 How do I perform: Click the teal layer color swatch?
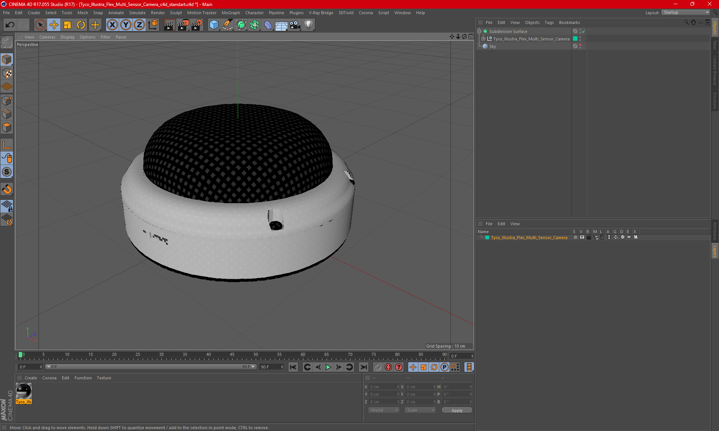pos(487,238)
